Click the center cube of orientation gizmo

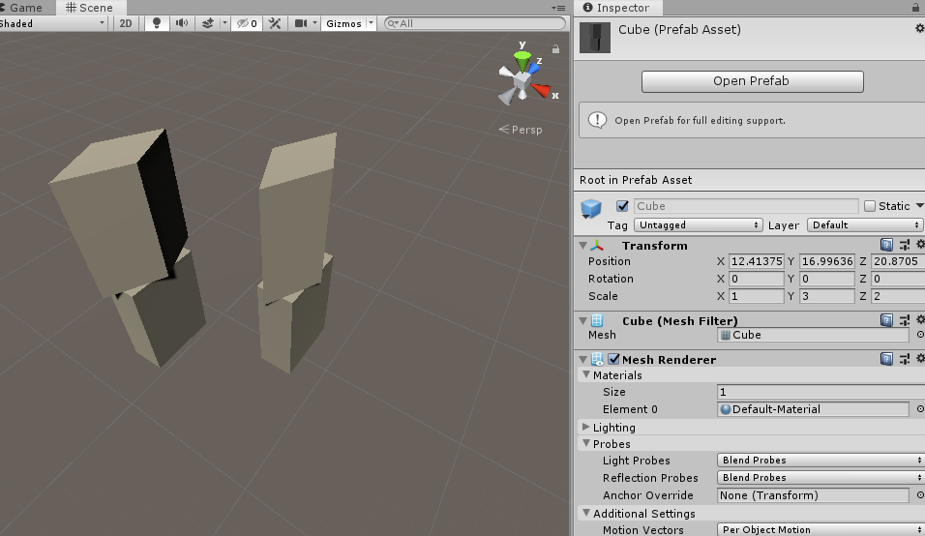(522, 82)
